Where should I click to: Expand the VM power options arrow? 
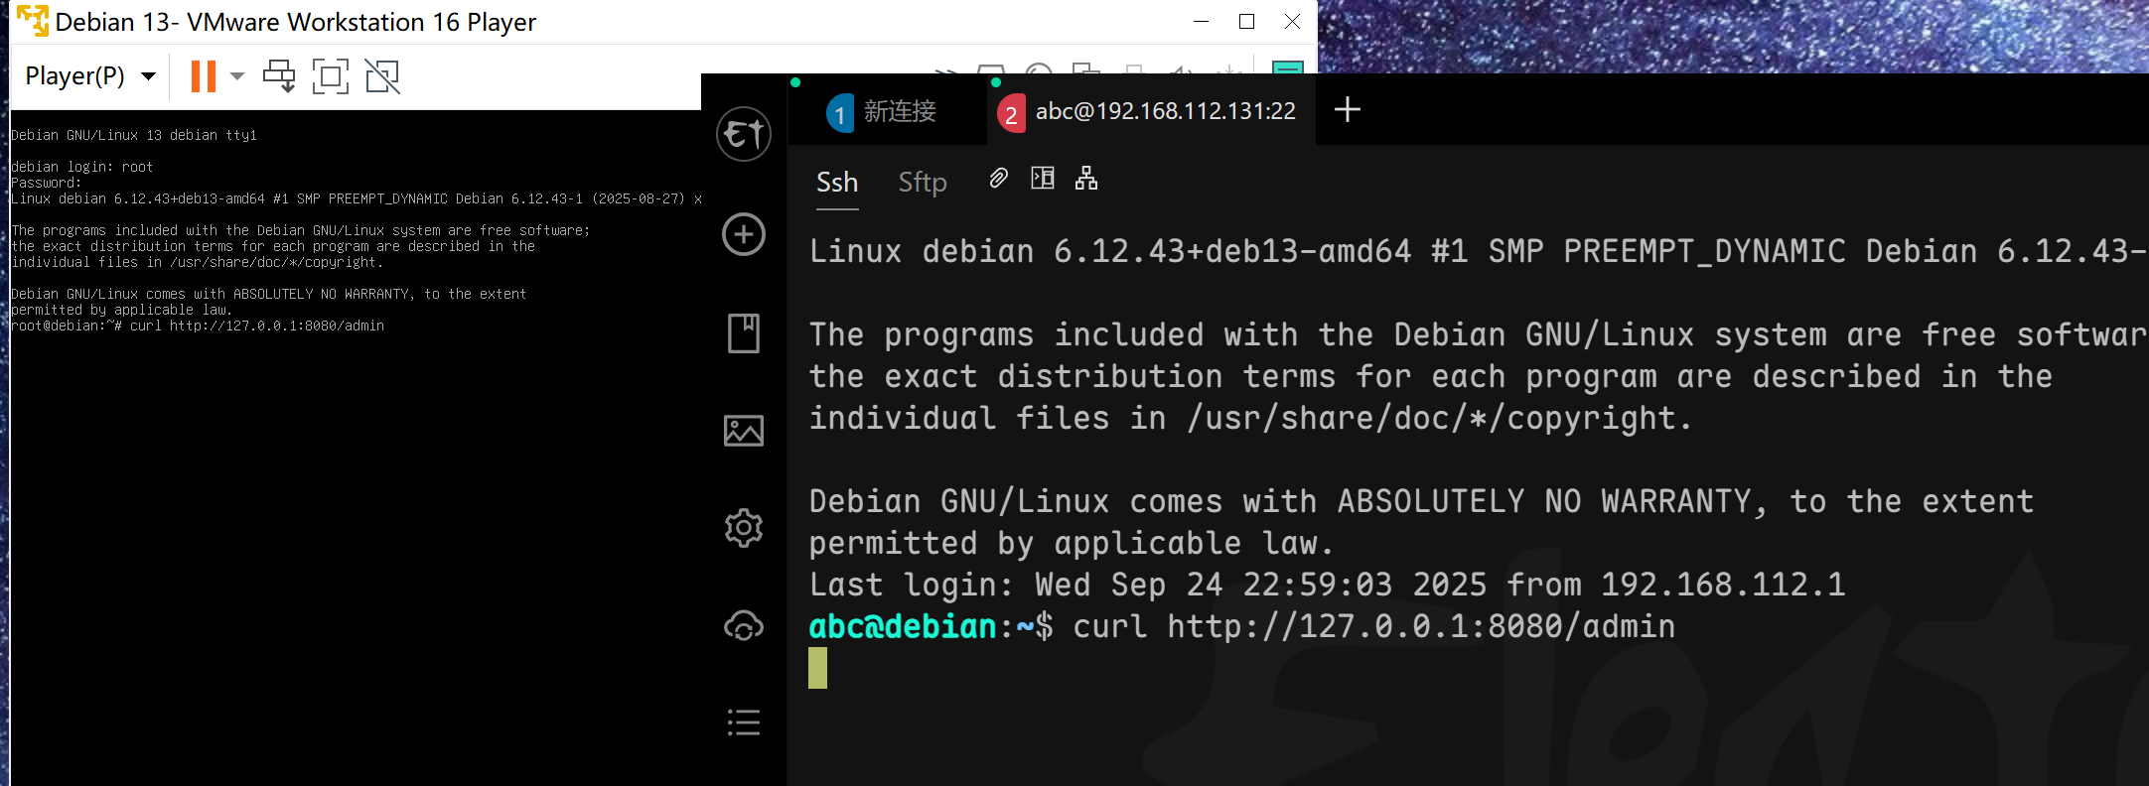click(237, 76)
